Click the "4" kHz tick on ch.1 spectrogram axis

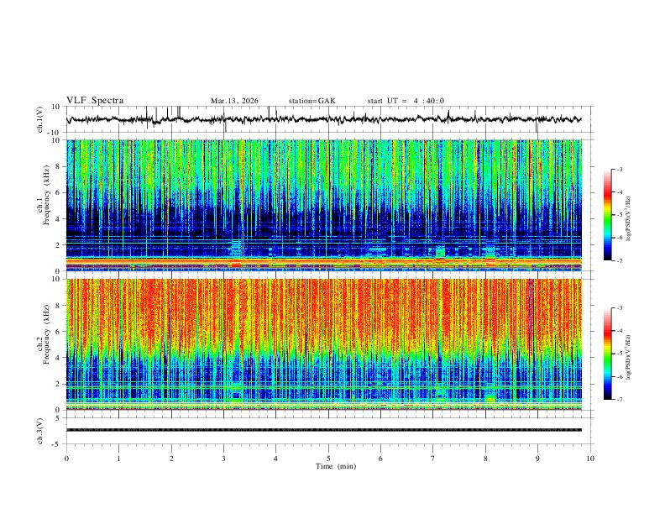pyautogui.click(x=59, y=219)
